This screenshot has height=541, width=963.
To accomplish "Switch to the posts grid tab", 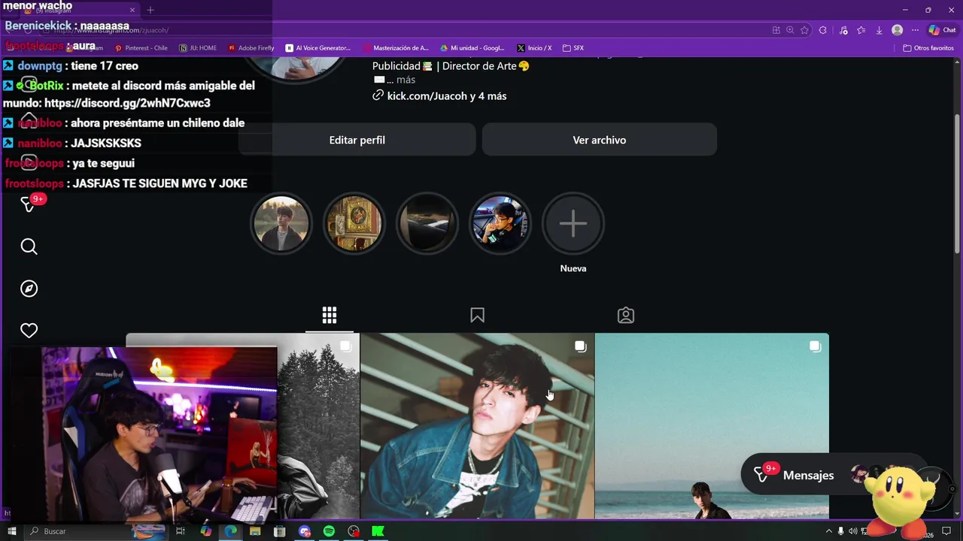I will (330, 316).
